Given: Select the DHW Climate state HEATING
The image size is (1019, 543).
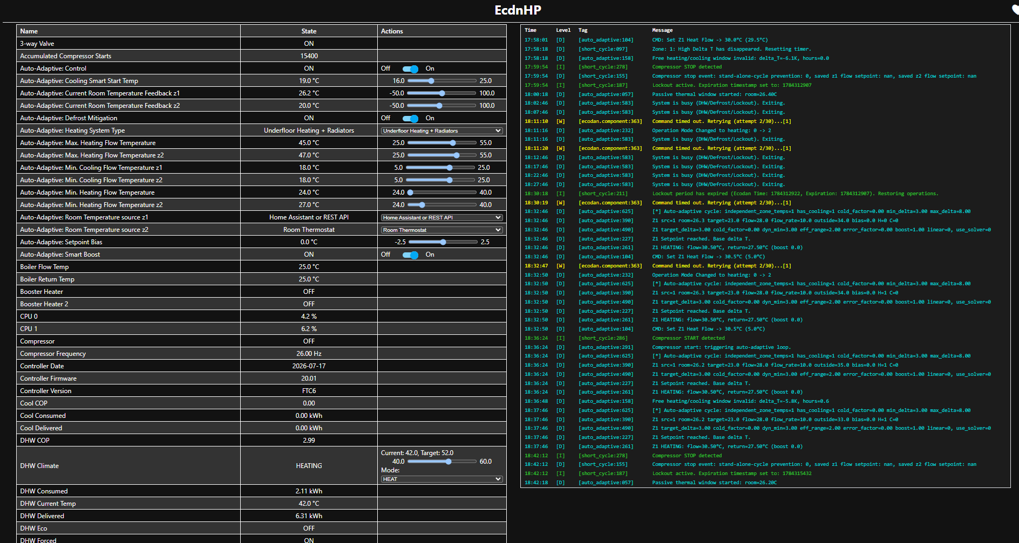Looking at the screenshot, I should click(309, 466).
